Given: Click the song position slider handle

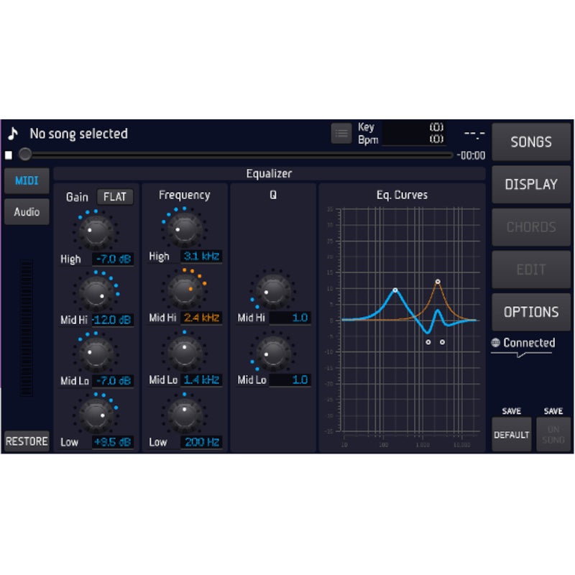Looking at the screenshot, I should click(x=25, y=155).
